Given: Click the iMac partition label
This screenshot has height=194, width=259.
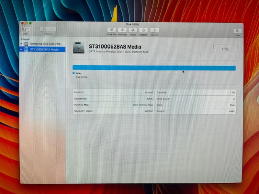Looking at the screenshot, I should (79, 73).
